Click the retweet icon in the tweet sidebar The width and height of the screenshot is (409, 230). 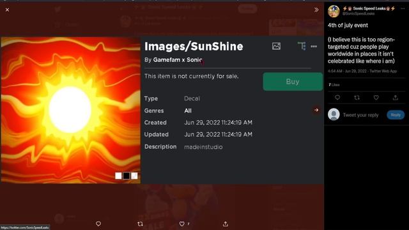click(x=357, y=98)
